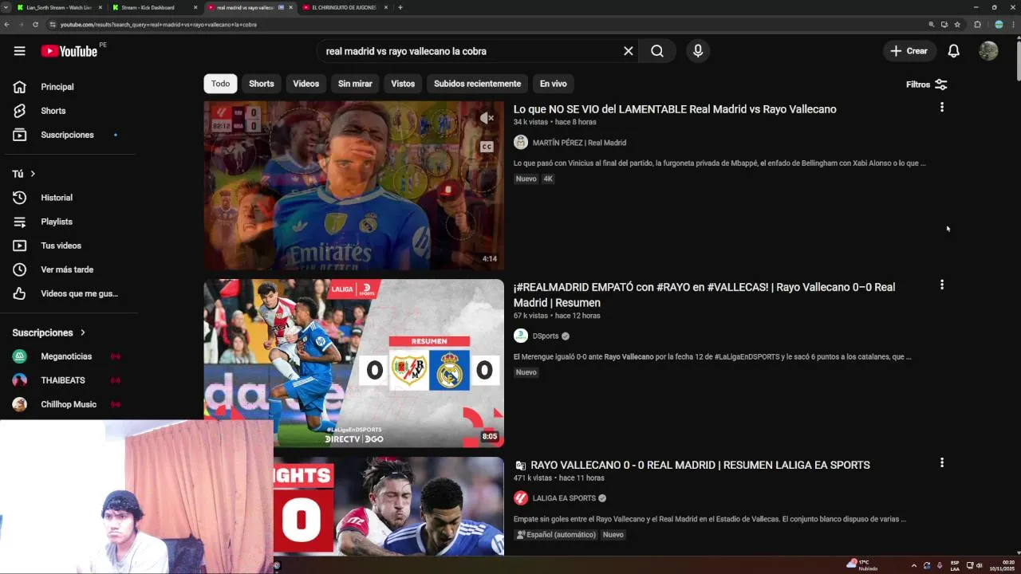
Task: Toggle the microphone icon in the system tray
Action: pyautogui.click(x=940, y=566)
